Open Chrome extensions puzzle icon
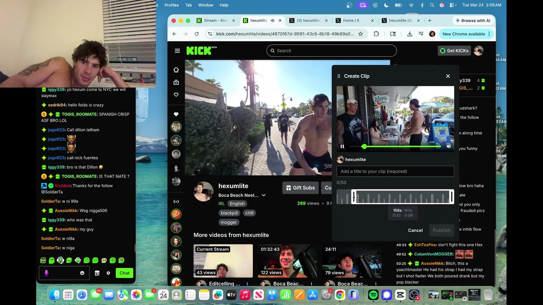The width and height of the screenshot is (543, 305). 376,34
